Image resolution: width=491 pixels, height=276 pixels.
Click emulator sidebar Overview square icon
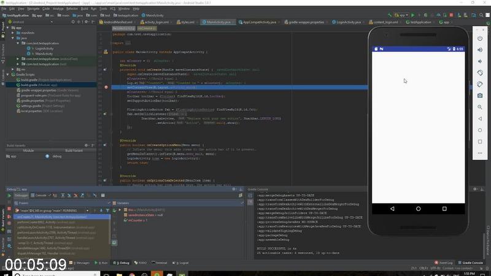[480, 142]
